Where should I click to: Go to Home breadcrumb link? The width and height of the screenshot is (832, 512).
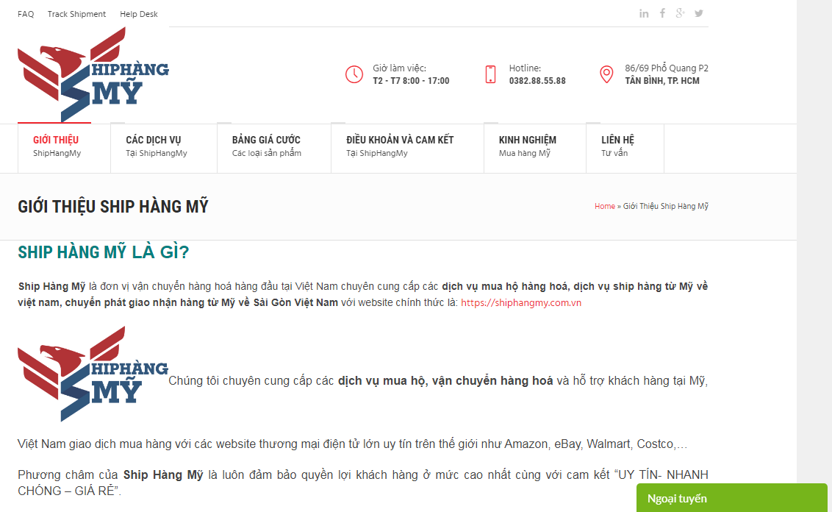pyautogui.click(x=604, y=206)
